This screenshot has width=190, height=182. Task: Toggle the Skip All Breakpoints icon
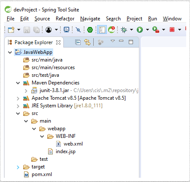(78, 30)
